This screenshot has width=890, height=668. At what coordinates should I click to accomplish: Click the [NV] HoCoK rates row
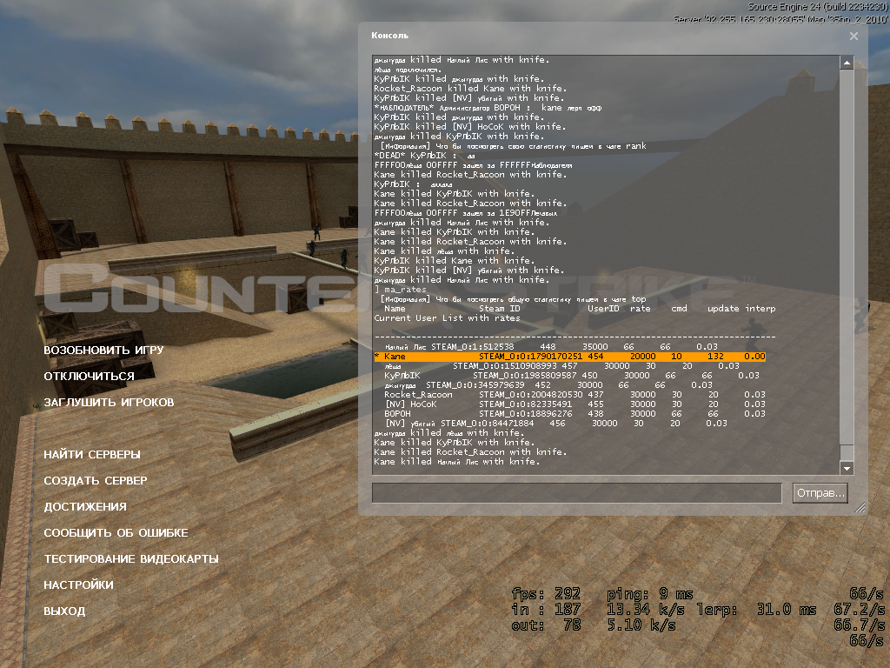pyautogui.click(x=575, y=404)
